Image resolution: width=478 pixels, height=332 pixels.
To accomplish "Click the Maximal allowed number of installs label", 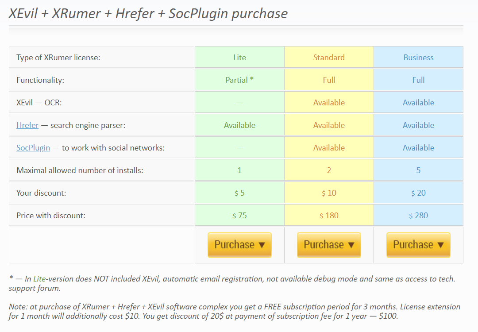I will click(x=80, y=170).
